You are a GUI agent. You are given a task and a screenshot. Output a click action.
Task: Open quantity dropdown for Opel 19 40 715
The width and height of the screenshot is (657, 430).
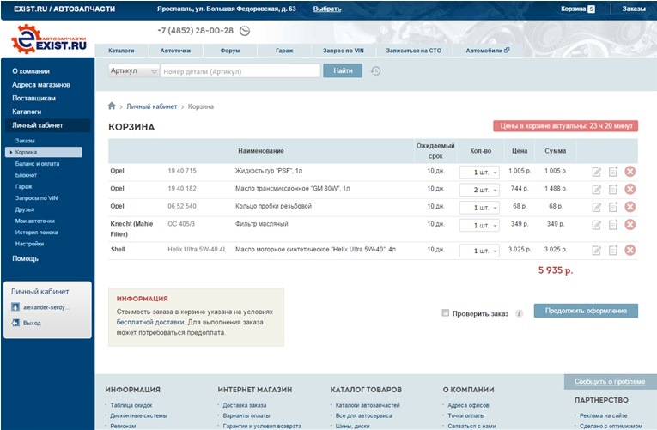point(479,172)
